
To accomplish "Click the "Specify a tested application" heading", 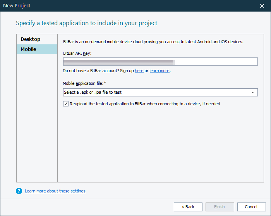I will (x=87, y=23).
